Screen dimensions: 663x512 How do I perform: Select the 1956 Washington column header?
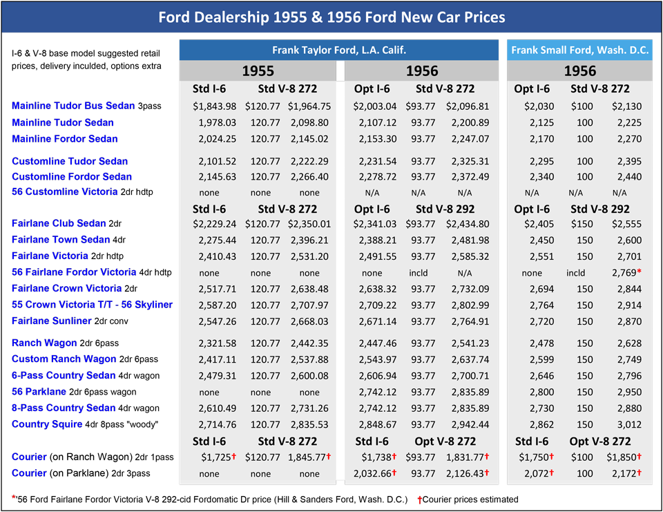click(580, 70)
